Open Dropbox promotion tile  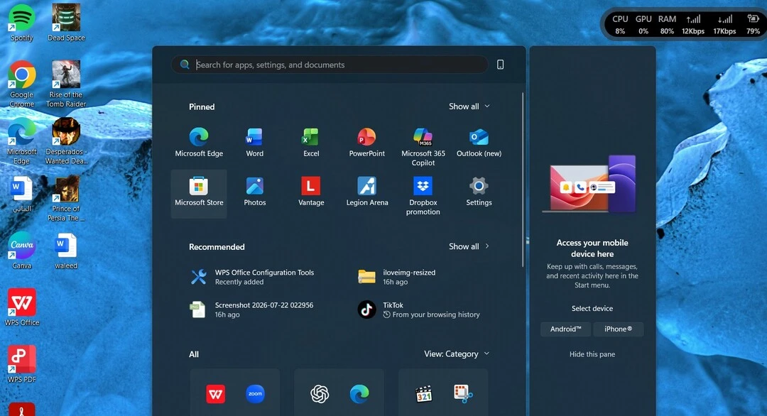coord(423,195)
